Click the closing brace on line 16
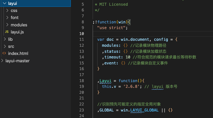The width and height of the screenshot is (213, 118). point(98,69)
